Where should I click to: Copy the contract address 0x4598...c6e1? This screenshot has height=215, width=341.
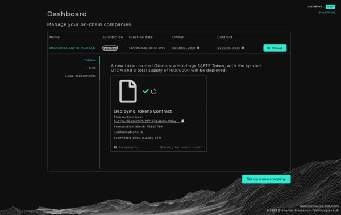click(243, 48)
